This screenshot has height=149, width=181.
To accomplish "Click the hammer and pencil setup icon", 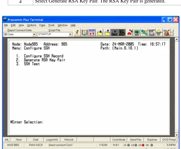I will click(x=166, y=32).
